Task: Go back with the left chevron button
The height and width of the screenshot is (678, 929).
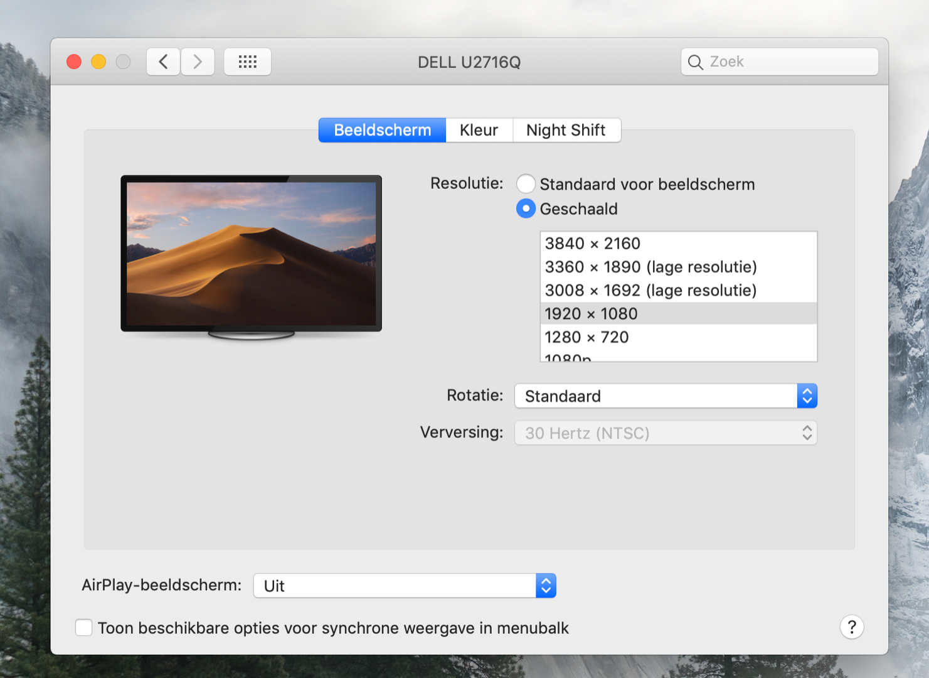Action: 163,62
